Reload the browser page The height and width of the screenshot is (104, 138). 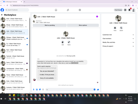click(7, 6)
